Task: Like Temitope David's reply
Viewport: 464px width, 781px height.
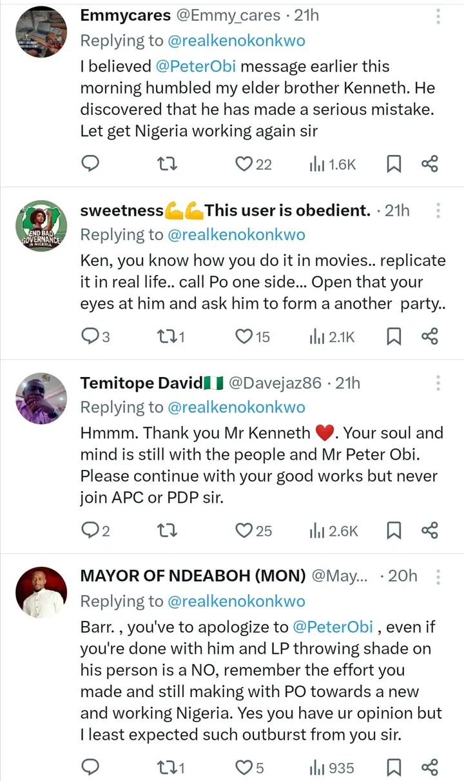Action: (x=244, y=530)
